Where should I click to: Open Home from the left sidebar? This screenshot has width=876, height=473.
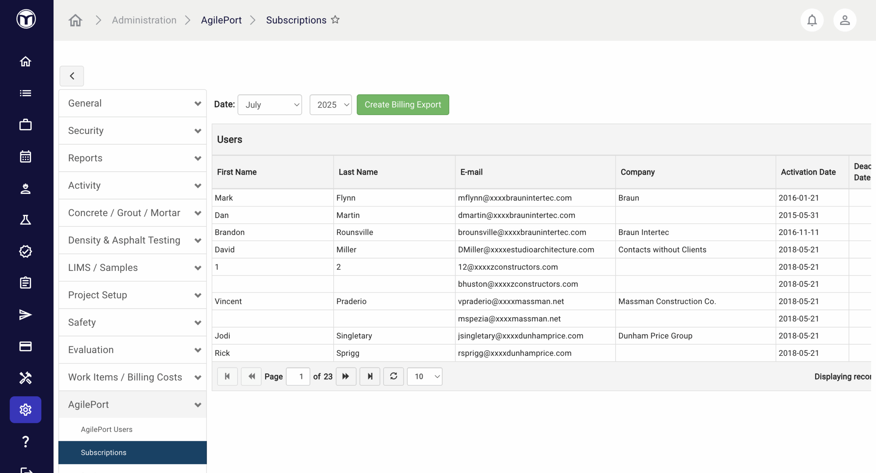(x=26, y=61)
